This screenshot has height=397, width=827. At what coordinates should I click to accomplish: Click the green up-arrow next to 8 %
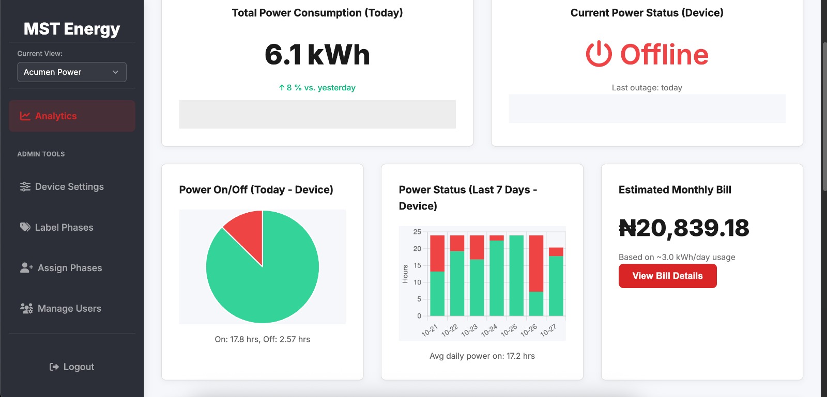click(282, 88)
